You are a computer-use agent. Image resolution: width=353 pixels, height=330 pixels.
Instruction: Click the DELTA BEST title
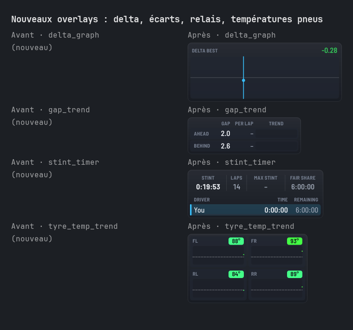[x=205, y=51]
